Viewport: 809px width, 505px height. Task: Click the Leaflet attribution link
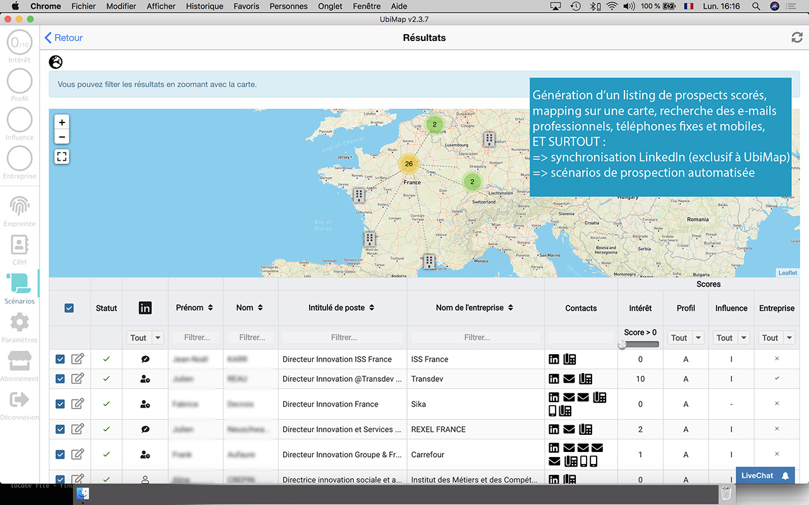pos(788,273)
